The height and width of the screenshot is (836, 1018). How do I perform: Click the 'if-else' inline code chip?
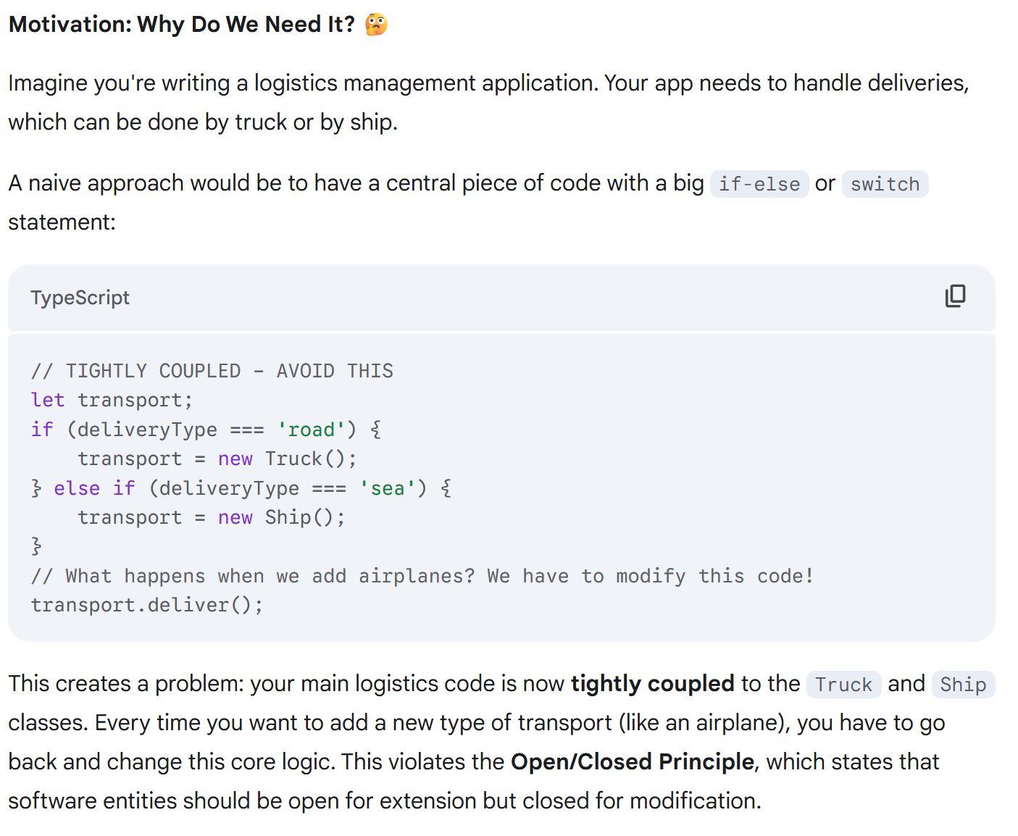click(x=759, y=184)
